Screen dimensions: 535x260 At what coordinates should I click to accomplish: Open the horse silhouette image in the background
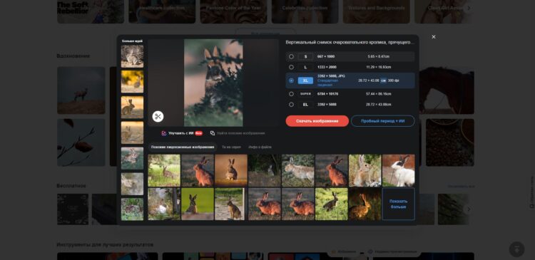tap(447, 90)
